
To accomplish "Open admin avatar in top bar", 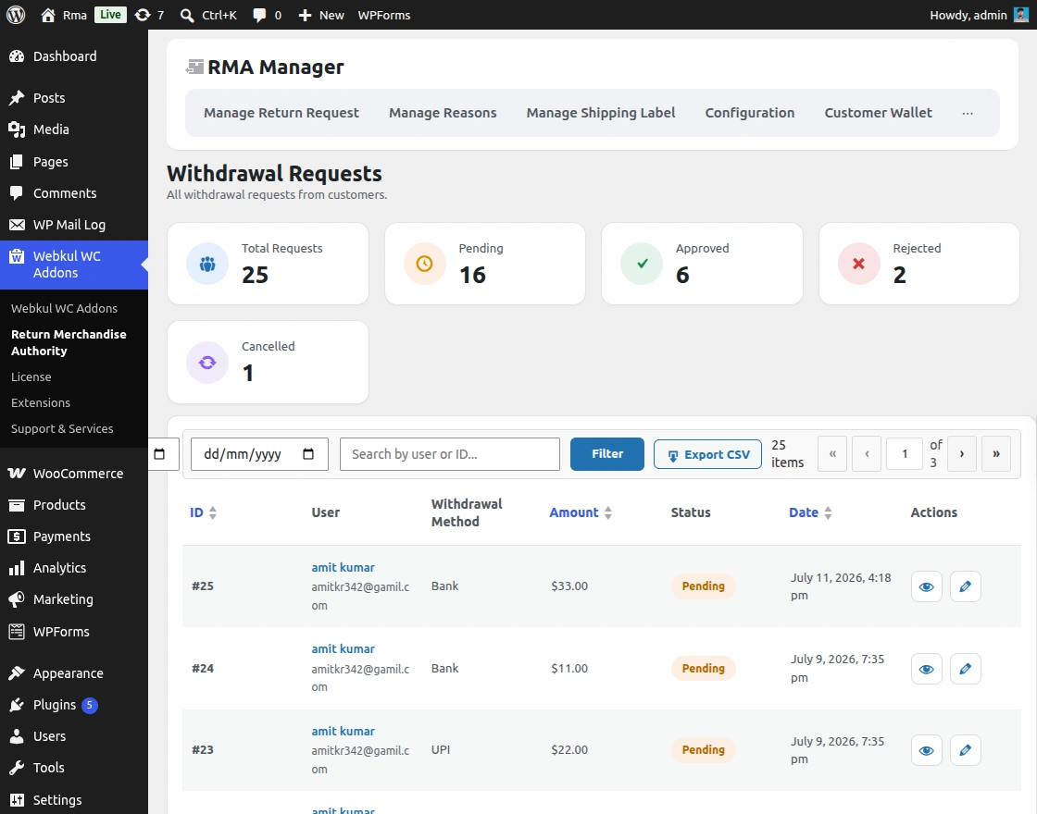I will (1021, 15).
